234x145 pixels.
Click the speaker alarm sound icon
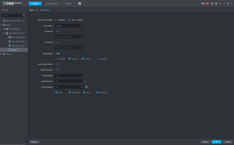coord(203,3)
